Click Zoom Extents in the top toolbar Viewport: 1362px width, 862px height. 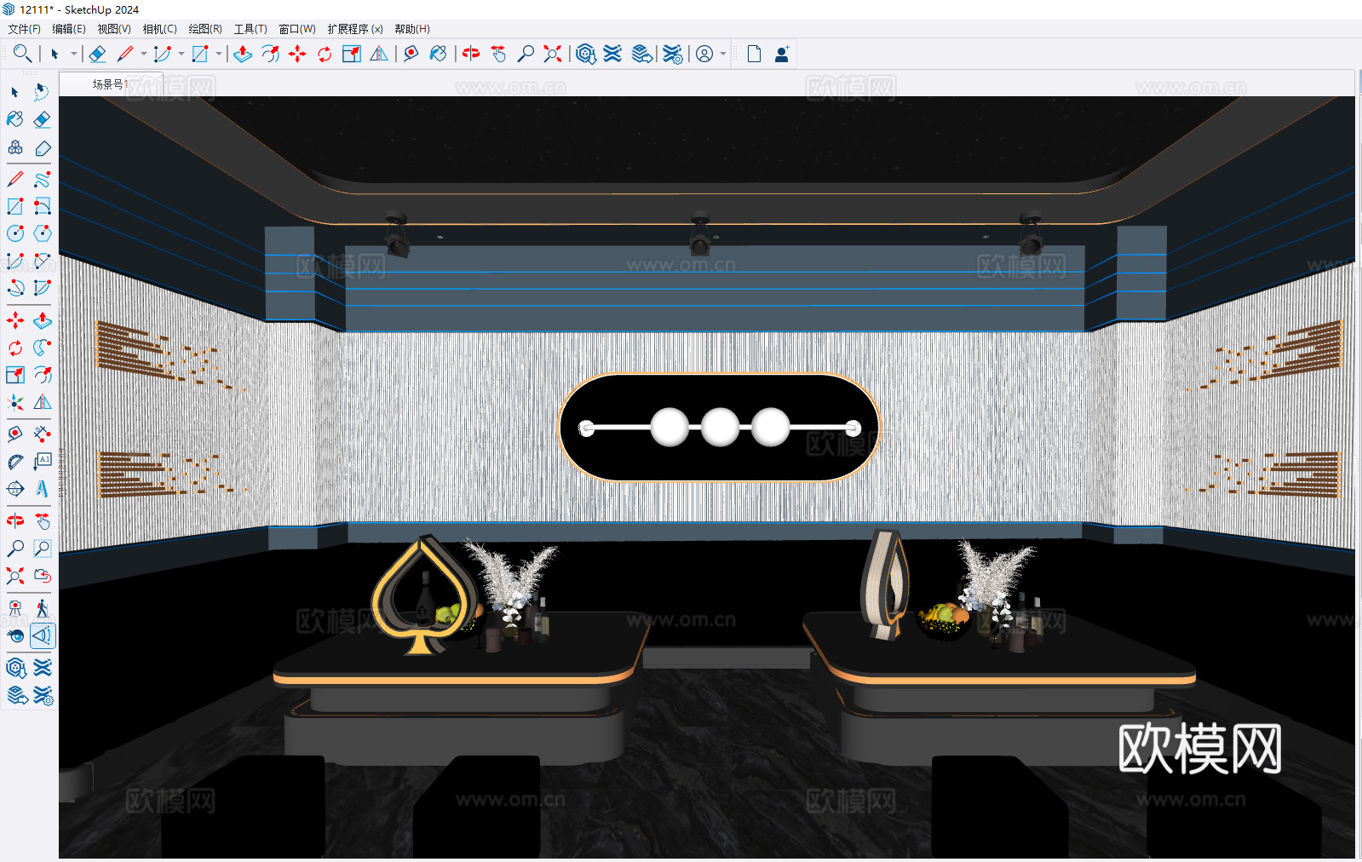tap(553, 54)
